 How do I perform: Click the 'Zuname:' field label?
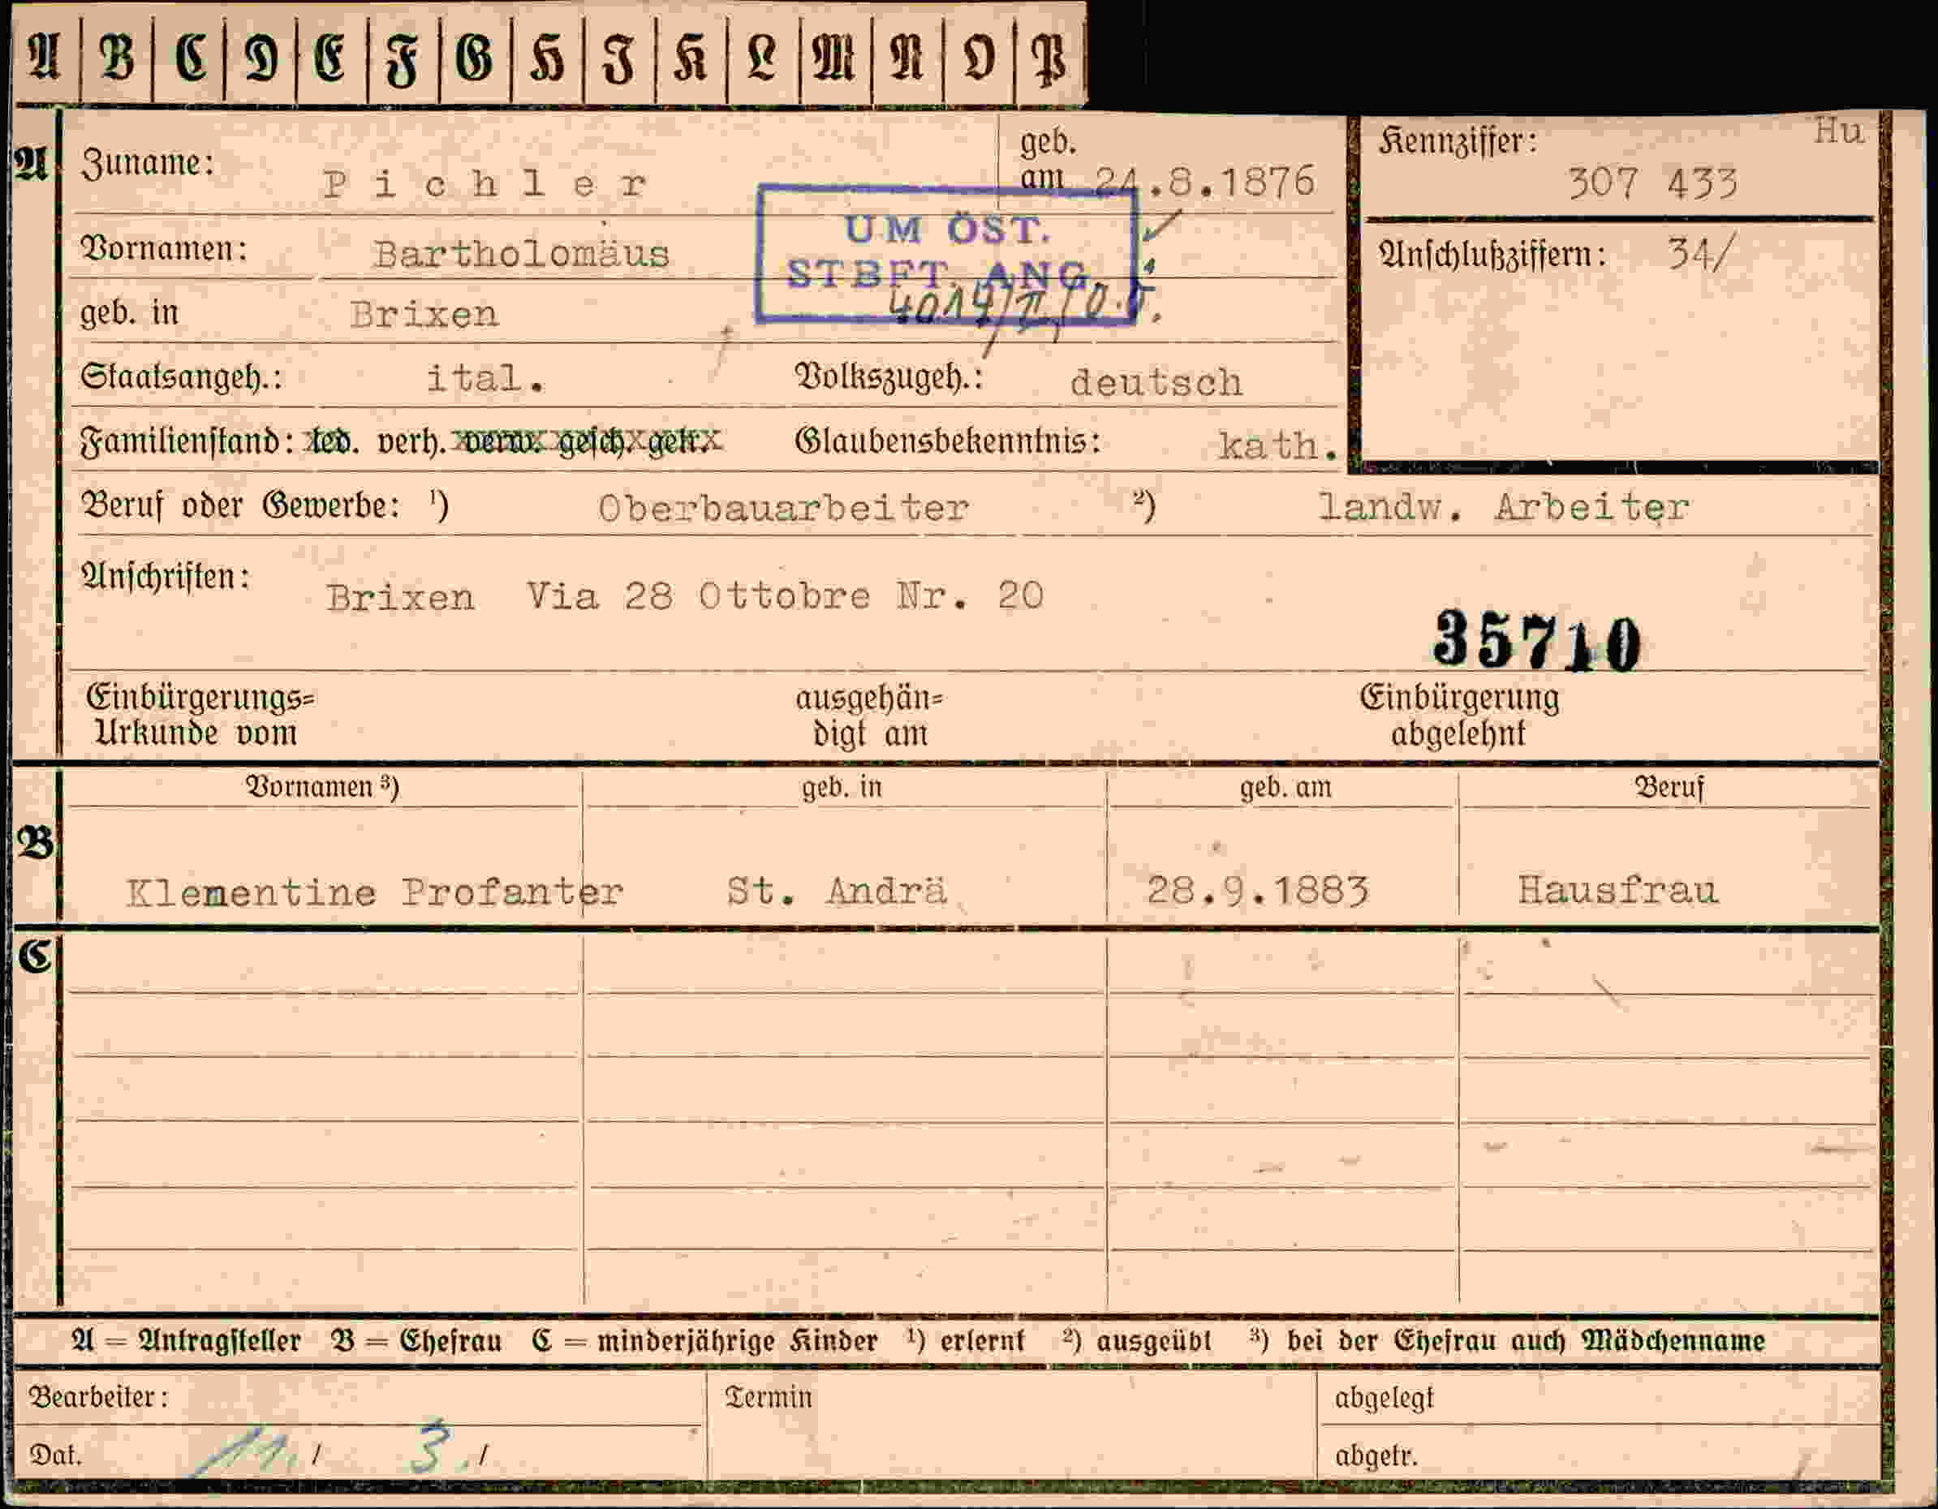[x=148, y=163]
